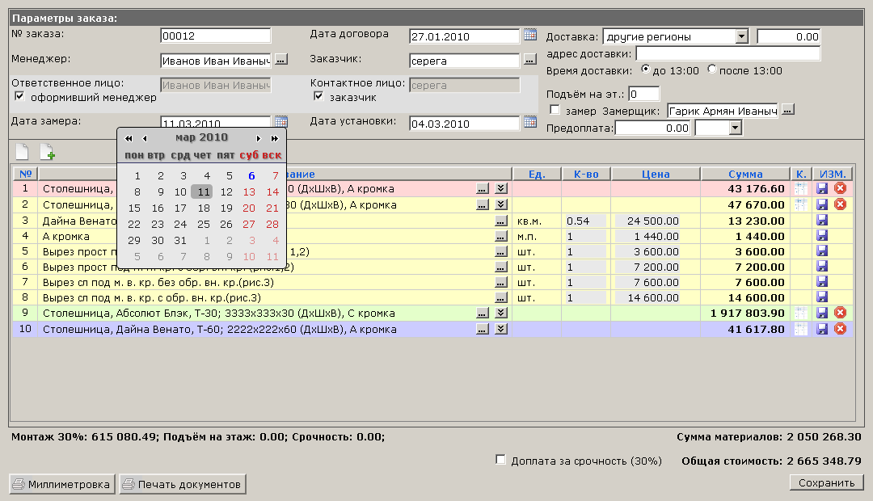Save row 2 with the floppy disk icon
Image resolution: width=873 pixels, height=501 pixels.
(822, 205)
